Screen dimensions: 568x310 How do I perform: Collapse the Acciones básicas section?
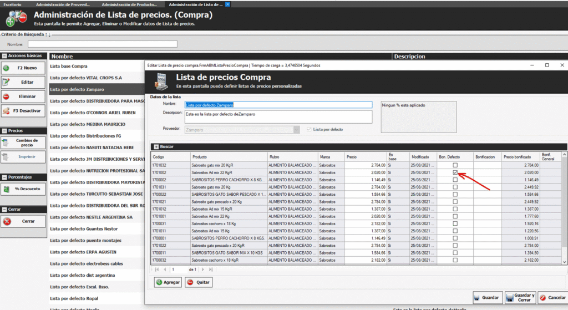[x=4, y=56]
